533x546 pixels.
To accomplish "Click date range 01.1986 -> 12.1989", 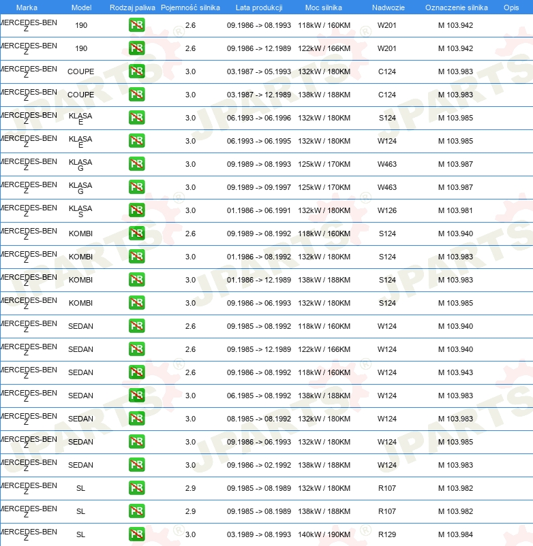I will (x=258, y=280).
